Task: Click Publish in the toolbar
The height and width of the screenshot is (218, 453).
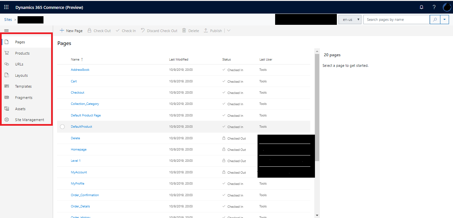Action: pyautogui.click(x=213, y=31)
